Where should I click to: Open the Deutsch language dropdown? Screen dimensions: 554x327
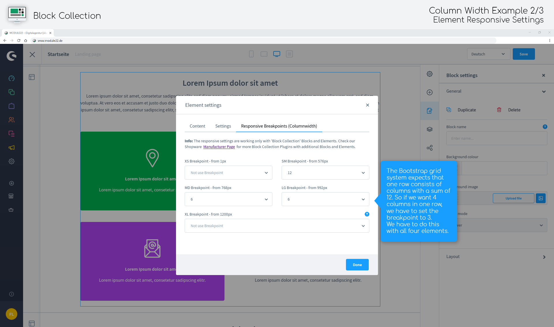point(489,54)
